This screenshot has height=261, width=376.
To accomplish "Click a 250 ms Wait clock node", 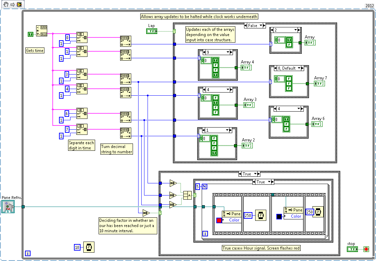I will click(x=260, y=215).
